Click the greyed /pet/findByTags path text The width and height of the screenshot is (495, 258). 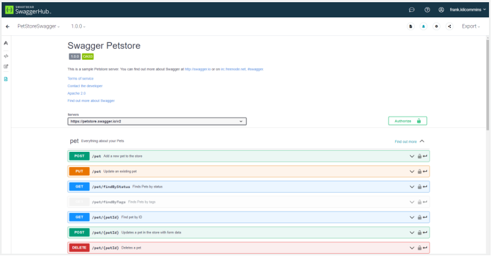tap(110, 204)
